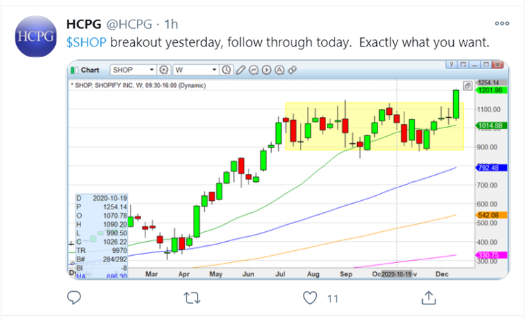The height and width of the screenshot is (320, 528).
Task: Click the Dec month label on axis
Action: pyautogui.click(x=442, y=274)
